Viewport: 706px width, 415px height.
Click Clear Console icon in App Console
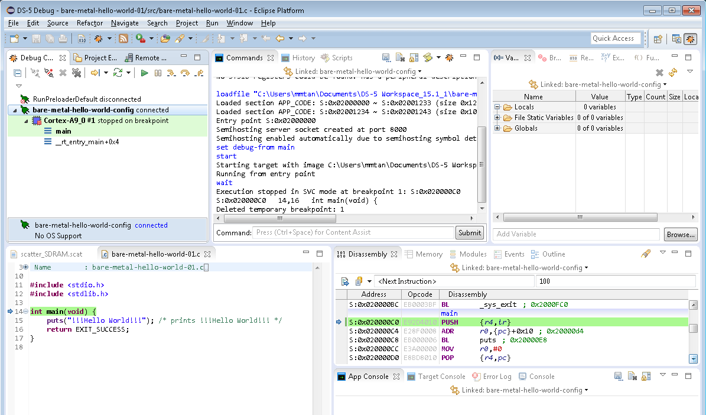632,376
